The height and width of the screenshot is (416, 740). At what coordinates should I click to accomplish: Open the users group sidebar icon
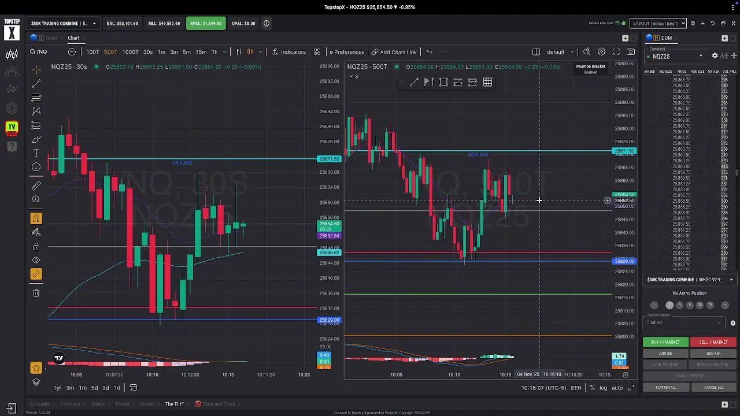click(x=12, y=72)
